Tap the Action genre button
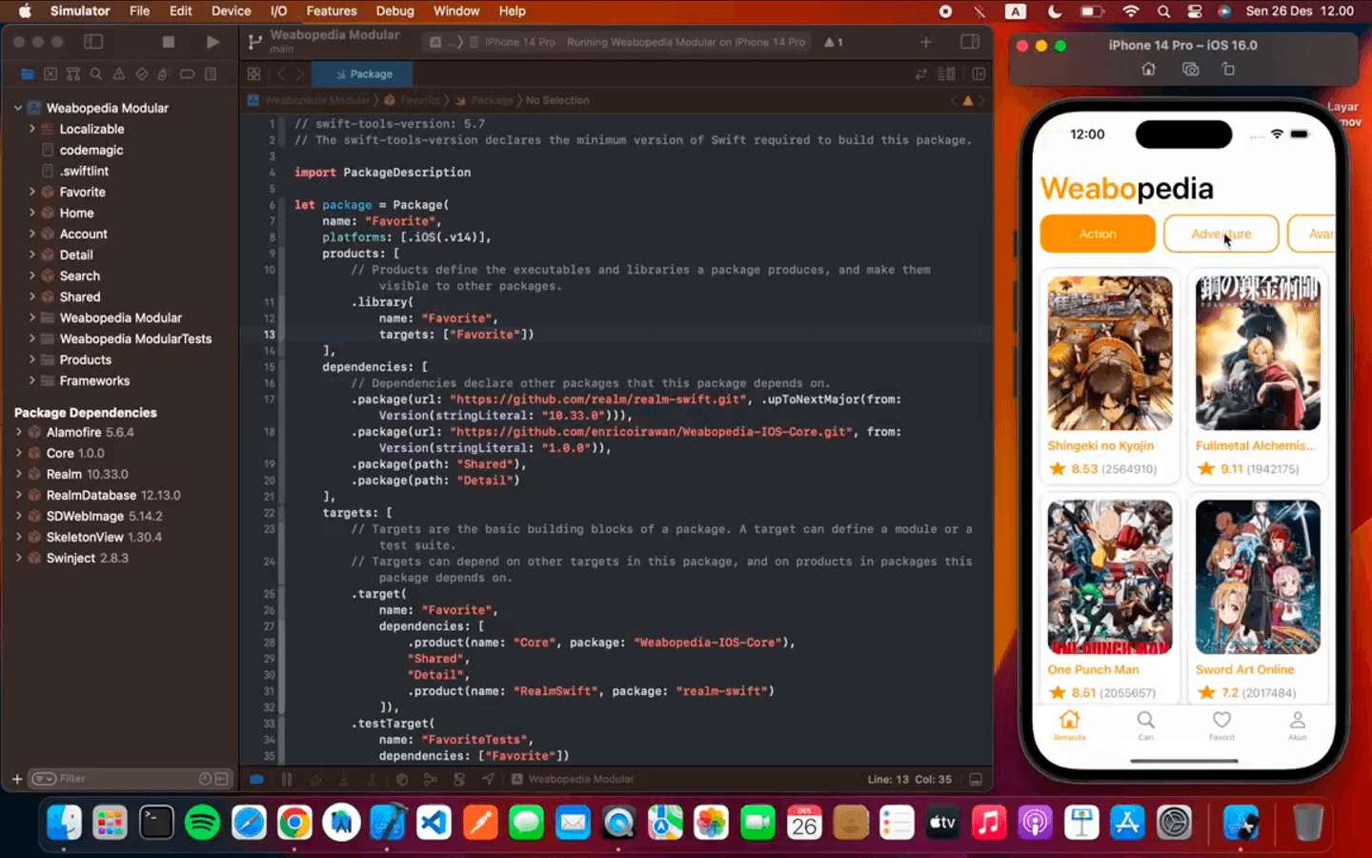This screenshot has height=858, width=1372. click(1098, 235)
